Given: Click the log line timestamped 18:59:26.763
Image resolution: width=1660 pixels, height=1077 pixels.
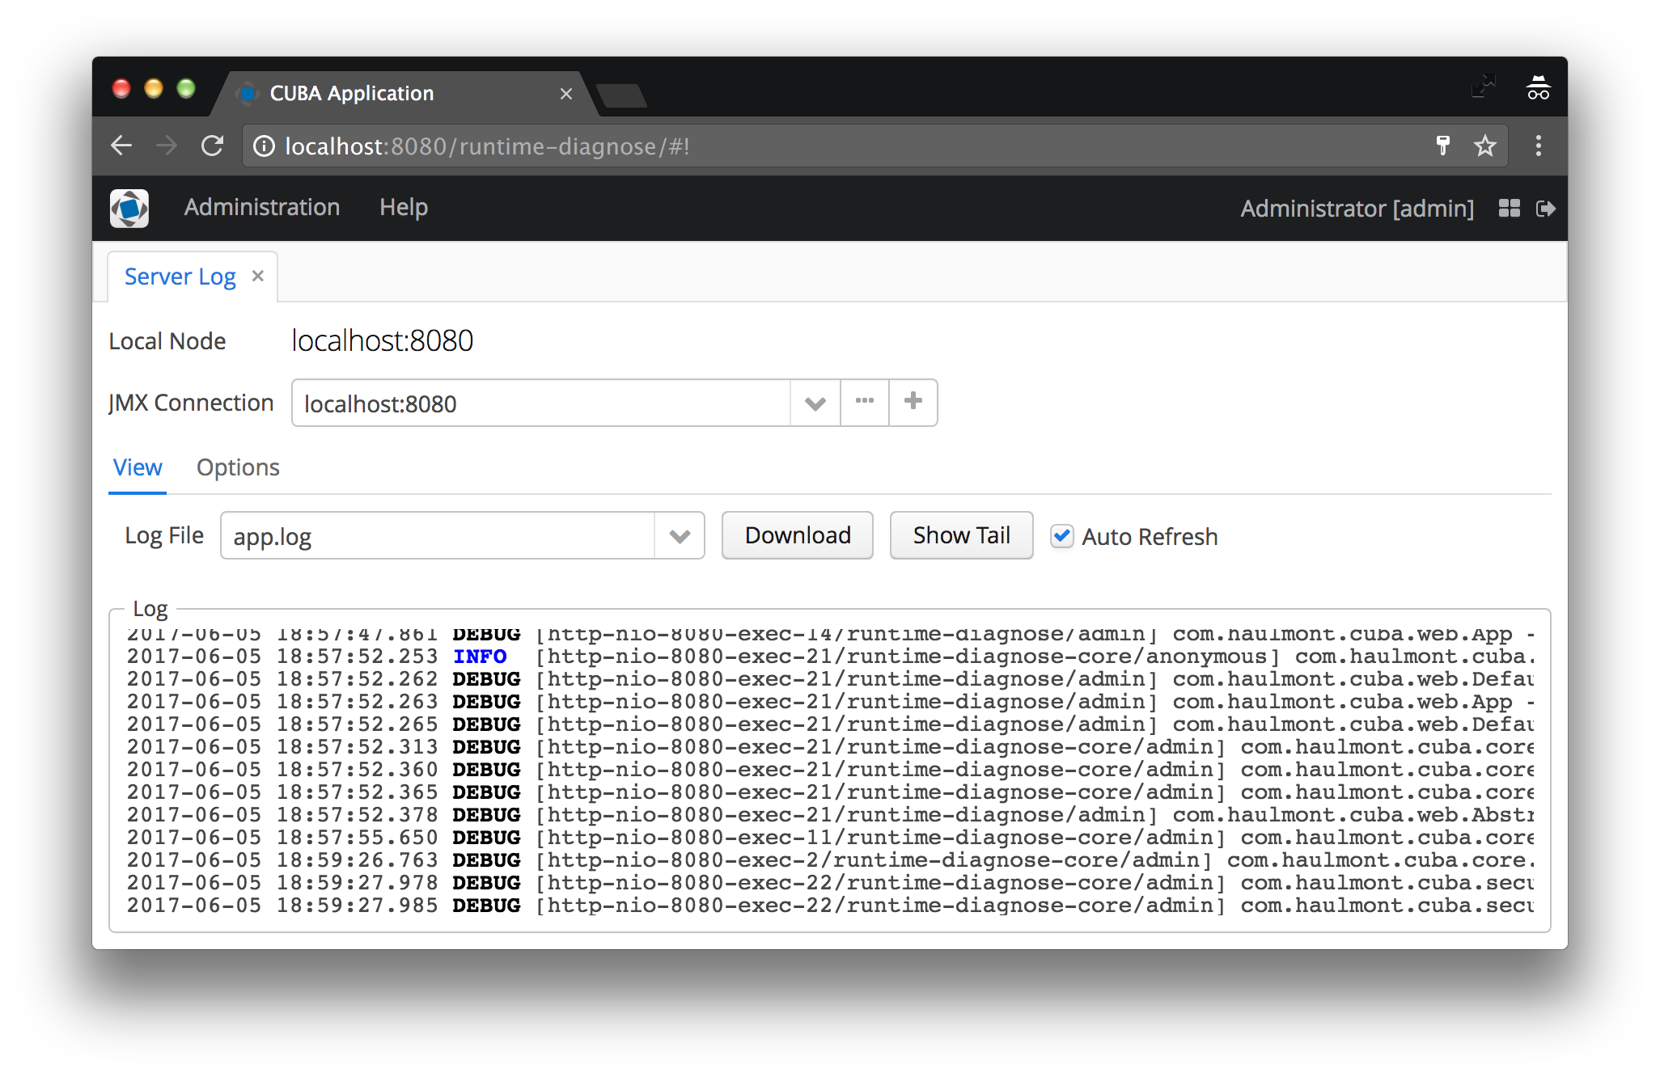Looking at the screenshot, I should (830, 860).
